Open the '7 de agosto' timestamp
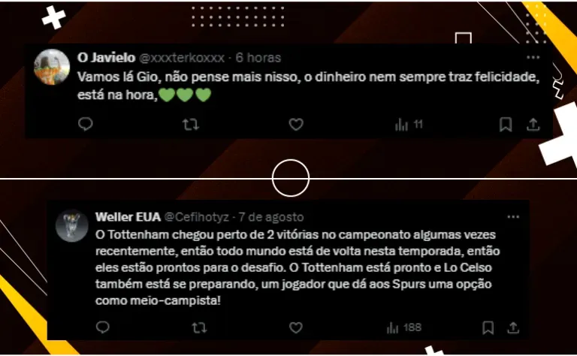 [270, 217]
